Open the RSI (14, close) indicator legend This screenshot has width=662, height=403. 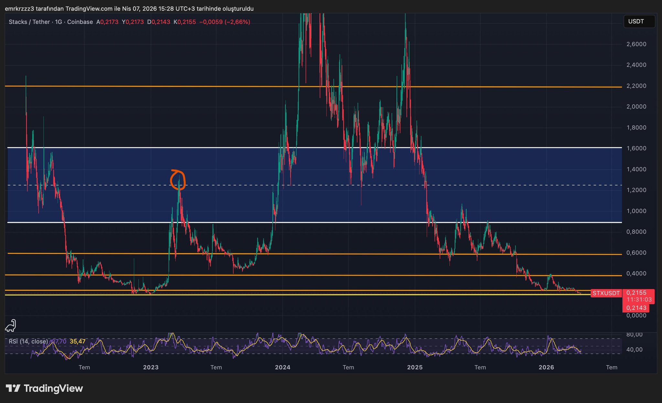pyautogui.click(x=28, y=341)
